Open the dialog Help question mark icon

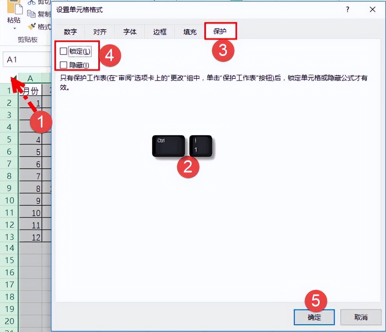pos(347,10)
